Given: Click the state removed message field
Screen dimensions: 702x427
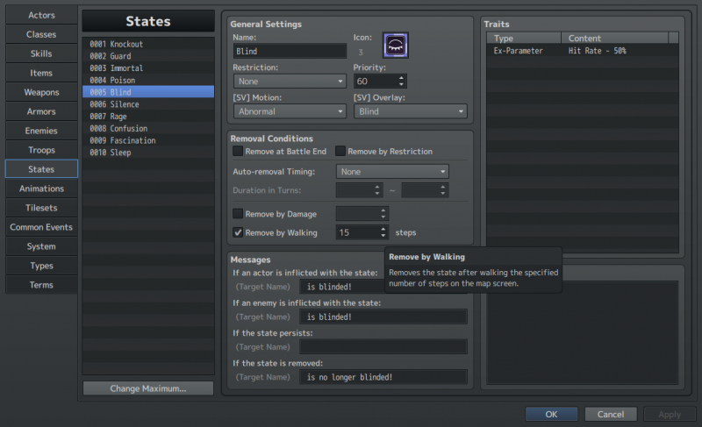Looking at the screenshot, I should (x=383, y=377).
